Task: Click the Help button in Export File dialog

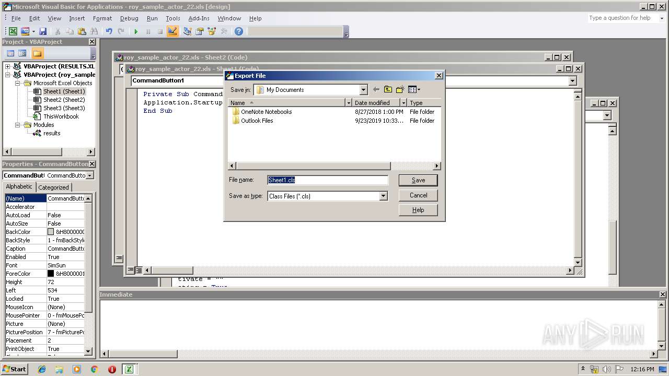Action: coord(418,210)
